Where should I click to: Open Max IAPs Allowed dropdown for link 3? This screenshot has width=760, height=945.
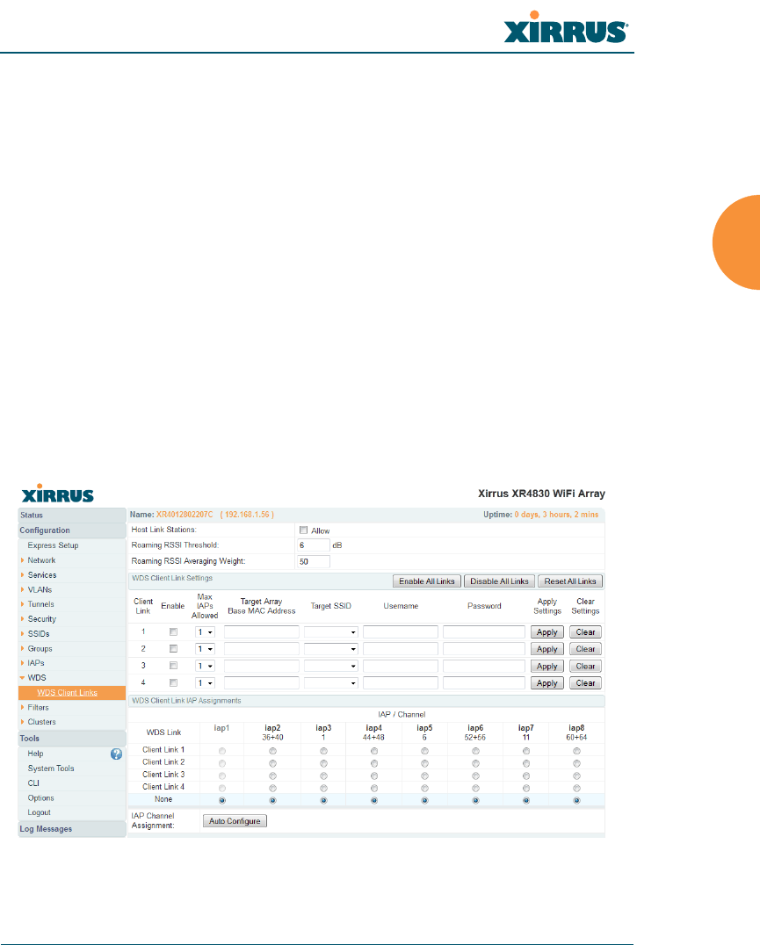tap(205, 666)
